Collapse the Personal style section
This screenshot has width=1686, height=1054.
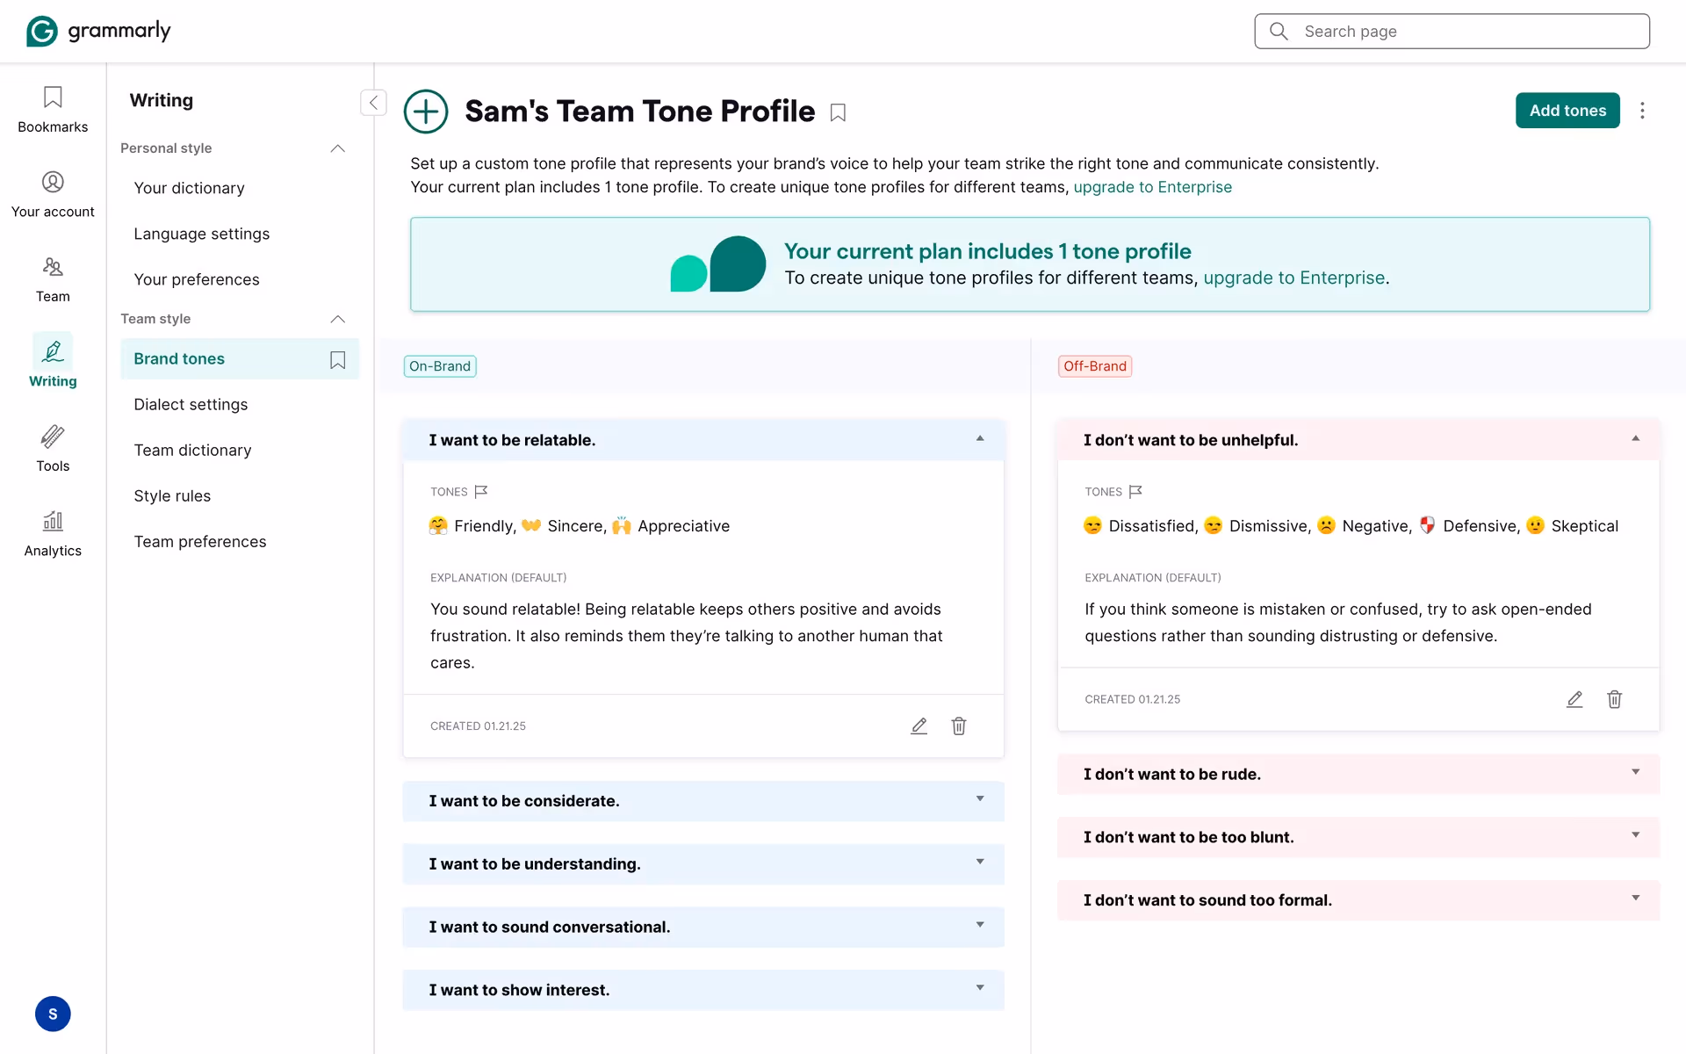tap(337, 148)
